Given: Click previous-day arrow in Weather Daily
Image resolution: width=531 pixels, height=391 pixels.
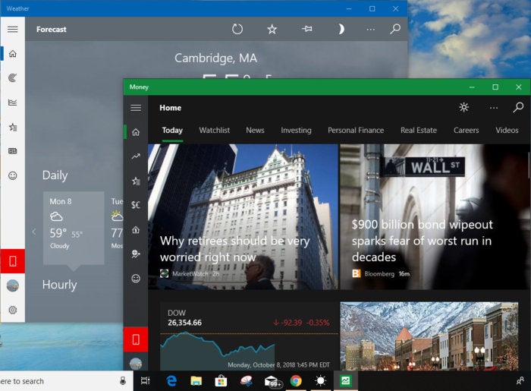Looking at the screenshot, I should [34, 232].
